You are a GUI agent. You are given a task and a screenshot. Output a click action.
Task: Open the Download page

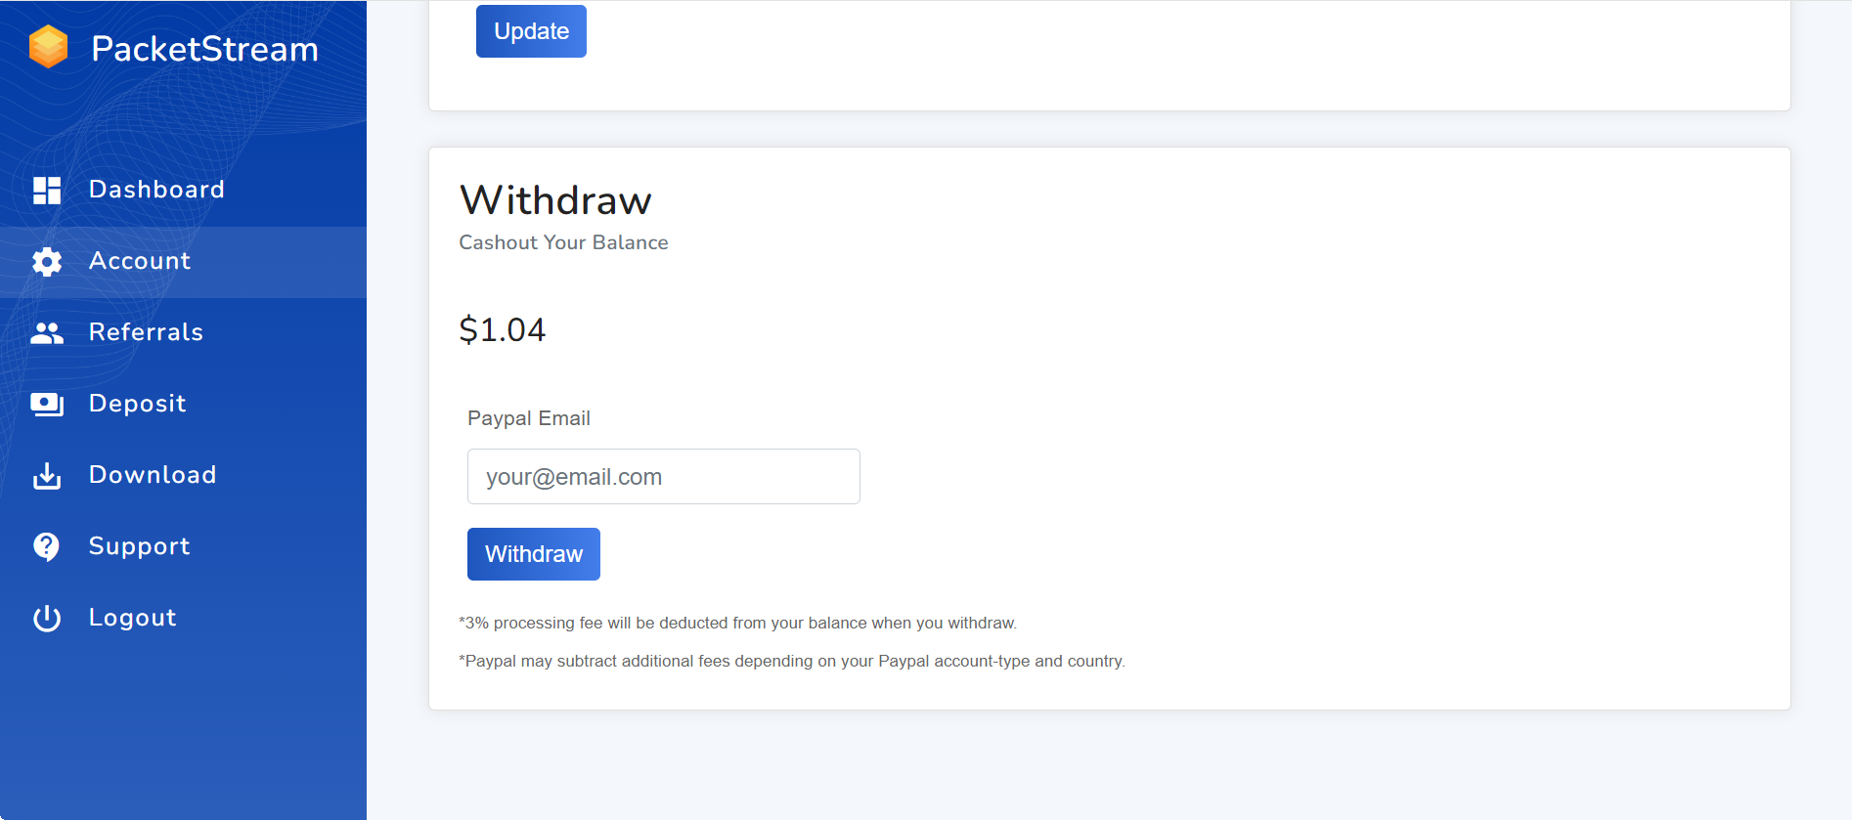tap(153, 475)
